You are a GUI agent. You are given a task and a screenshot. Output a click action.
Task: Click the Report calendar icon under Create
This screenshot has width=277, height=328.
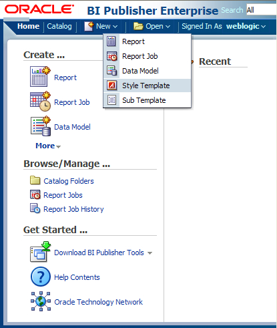click(x=40, y=76)
